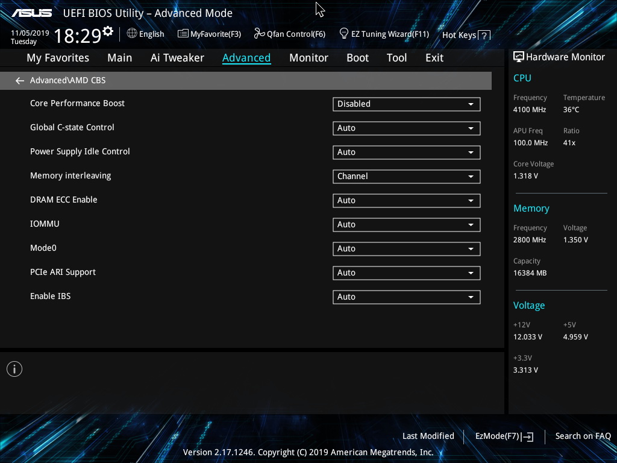Open the Enable IBS dropdown
Image resolution: width=617 pixels, height=463 pixels.
(407, 297)
